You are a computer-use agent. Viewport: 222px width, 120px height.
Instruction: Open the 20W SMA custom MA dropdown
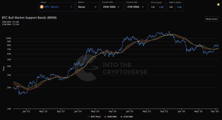[x=112, y=7]
